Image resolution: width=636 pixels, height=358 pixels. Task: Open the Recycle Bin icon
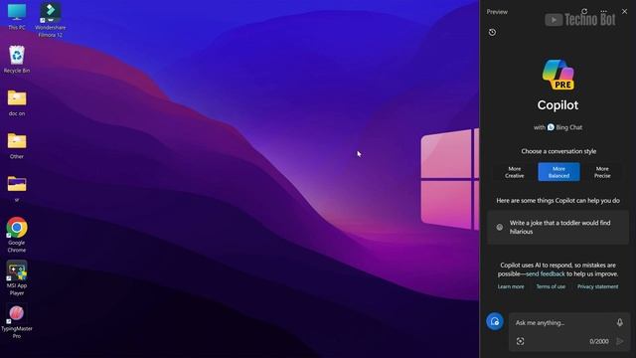[x=17, y=60]
